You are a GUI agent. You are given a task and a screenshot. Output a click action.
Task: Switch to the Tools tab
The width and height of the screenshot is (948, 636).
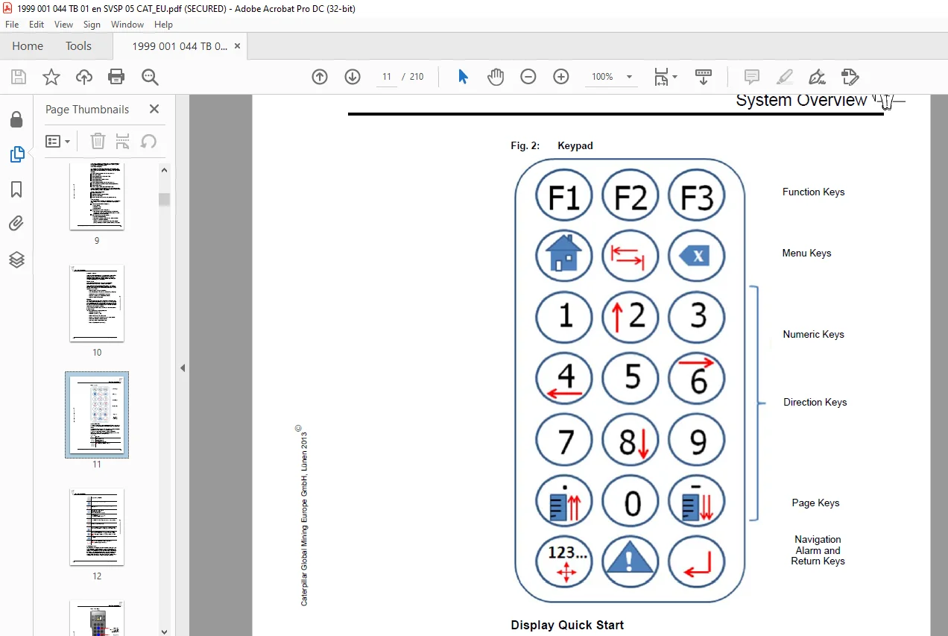point(78,46)
